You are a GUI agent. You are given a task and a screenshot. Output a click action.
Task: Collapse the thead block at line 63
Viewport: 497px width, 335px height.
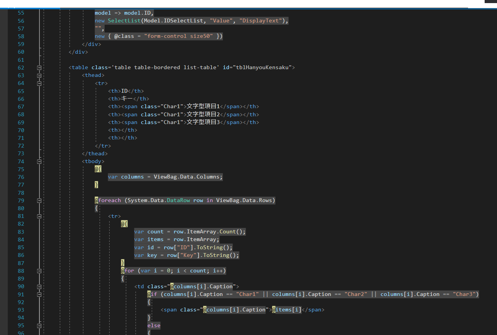pos(39,75)
